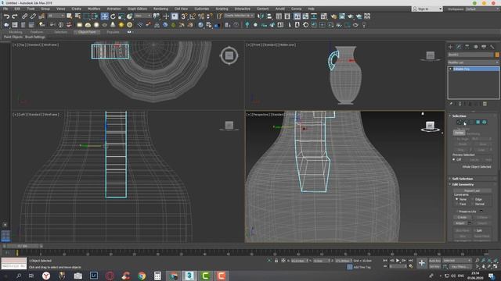501x281 pixels.
Task: Select the Edge constraint radio
Action: pos(473,199)
